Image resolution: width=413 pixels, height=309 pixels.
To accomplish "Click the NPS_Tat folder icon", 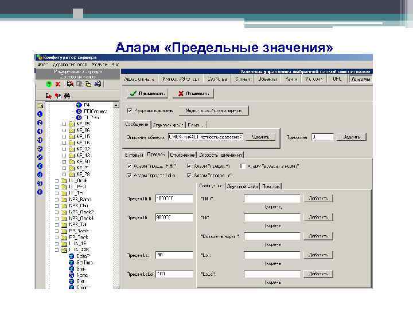I will coord(64,225).
